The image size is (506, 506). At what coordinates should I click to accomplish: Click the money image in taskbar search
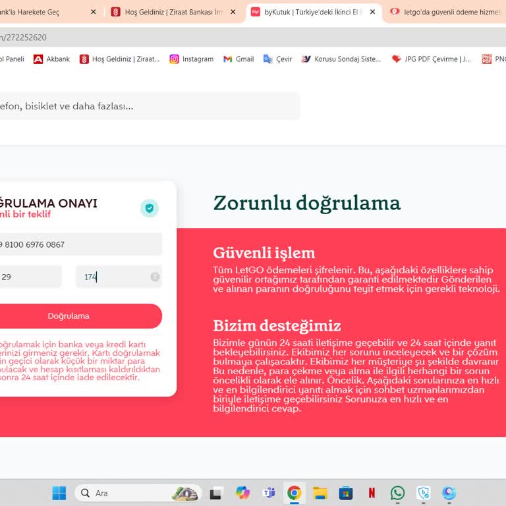click(185, 493)
